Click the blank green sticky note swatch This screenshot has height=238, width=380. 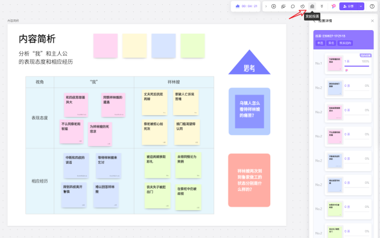192,46
